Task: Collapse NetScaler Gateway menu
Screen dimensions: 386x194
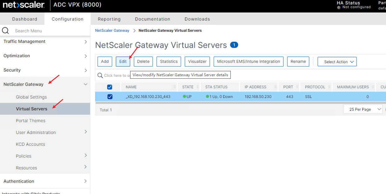Action: 86,84
